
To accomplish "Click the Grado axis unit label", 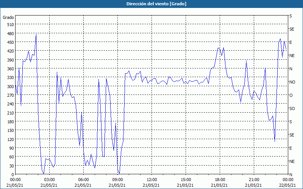I will coord(8,17).
